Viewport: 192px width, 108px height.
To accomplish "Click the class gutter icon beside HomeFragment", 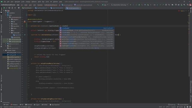I will pos(25,22).
